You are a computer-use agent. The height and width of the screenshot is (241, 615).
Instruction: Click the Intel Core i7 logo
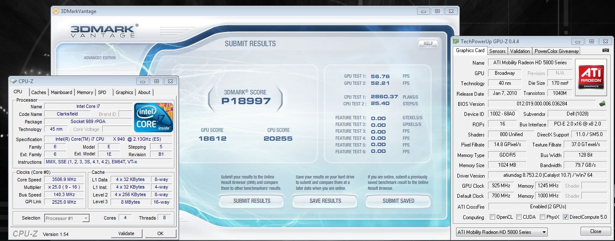click(153, 118)
